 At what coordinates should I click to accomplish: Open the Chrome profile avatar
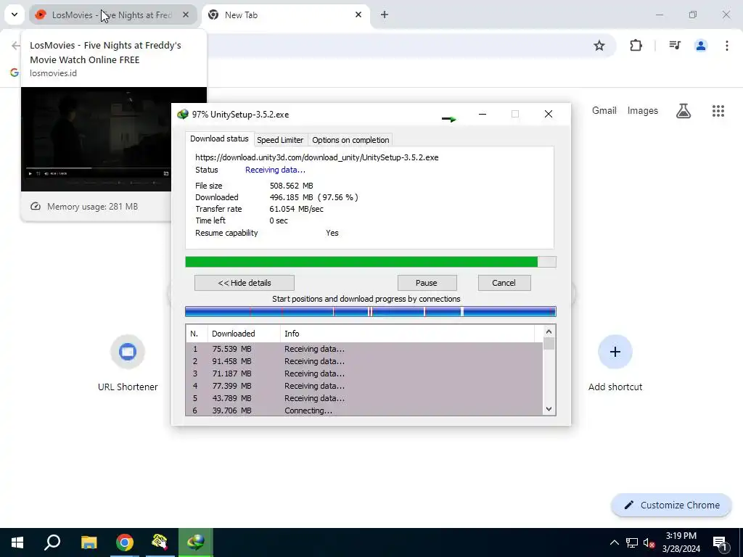[701, 46]
